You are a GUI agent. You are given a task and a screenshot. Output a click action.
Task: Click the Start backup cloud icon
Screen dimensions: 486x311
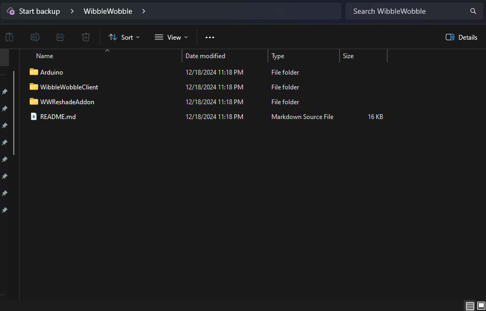pyautogui.click(x=11, y=11)
